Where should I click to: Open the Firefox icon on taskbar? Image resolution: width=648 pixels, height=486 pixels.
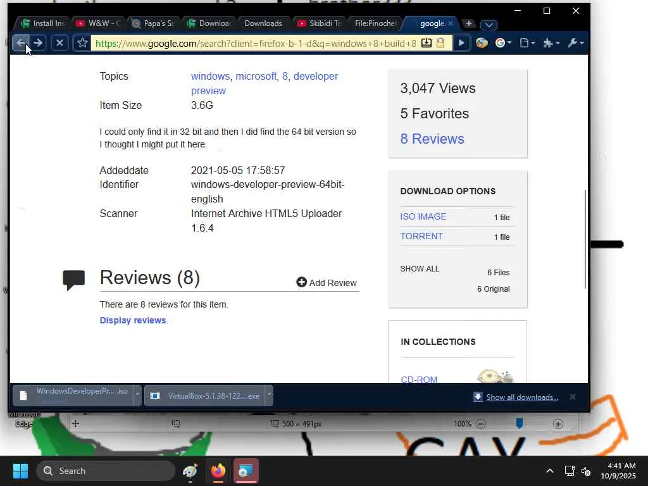[x=218, y=471]
